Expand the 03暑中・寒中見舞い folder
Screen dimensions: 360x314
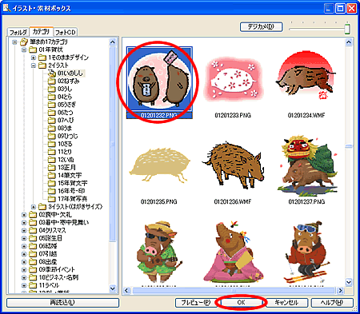tap(24, 223)
